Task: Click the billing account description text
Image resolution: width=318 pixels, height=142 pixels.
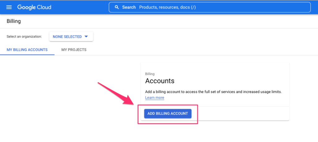Action: pyautogui.click(x=214, y=92)
